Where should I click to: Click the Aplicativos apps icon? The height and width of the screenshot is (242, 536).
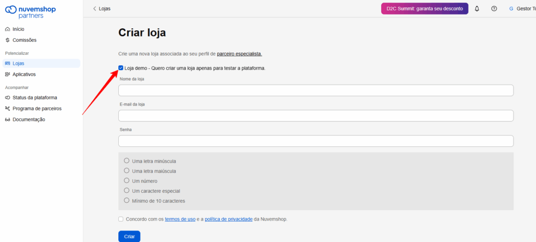[7, 74]
